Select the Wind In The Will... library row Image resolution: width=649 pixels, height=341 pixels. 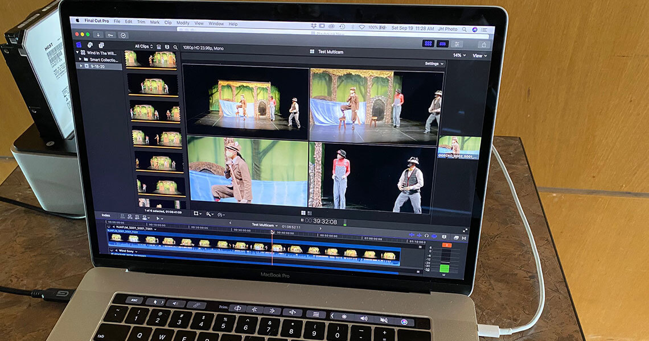click(98, 53)
